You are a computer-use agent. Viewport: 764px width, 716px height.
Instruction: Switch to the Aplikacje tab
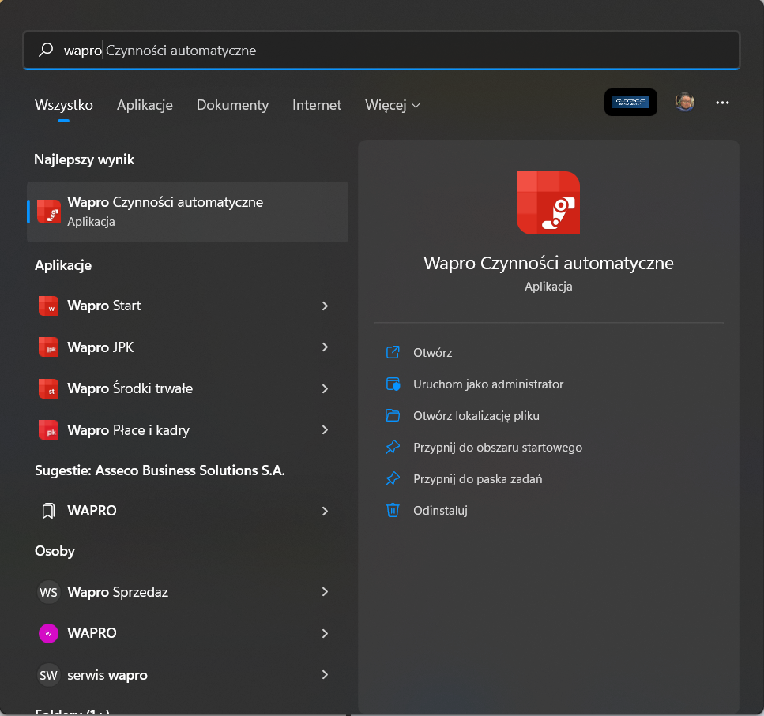coord(145,105)
